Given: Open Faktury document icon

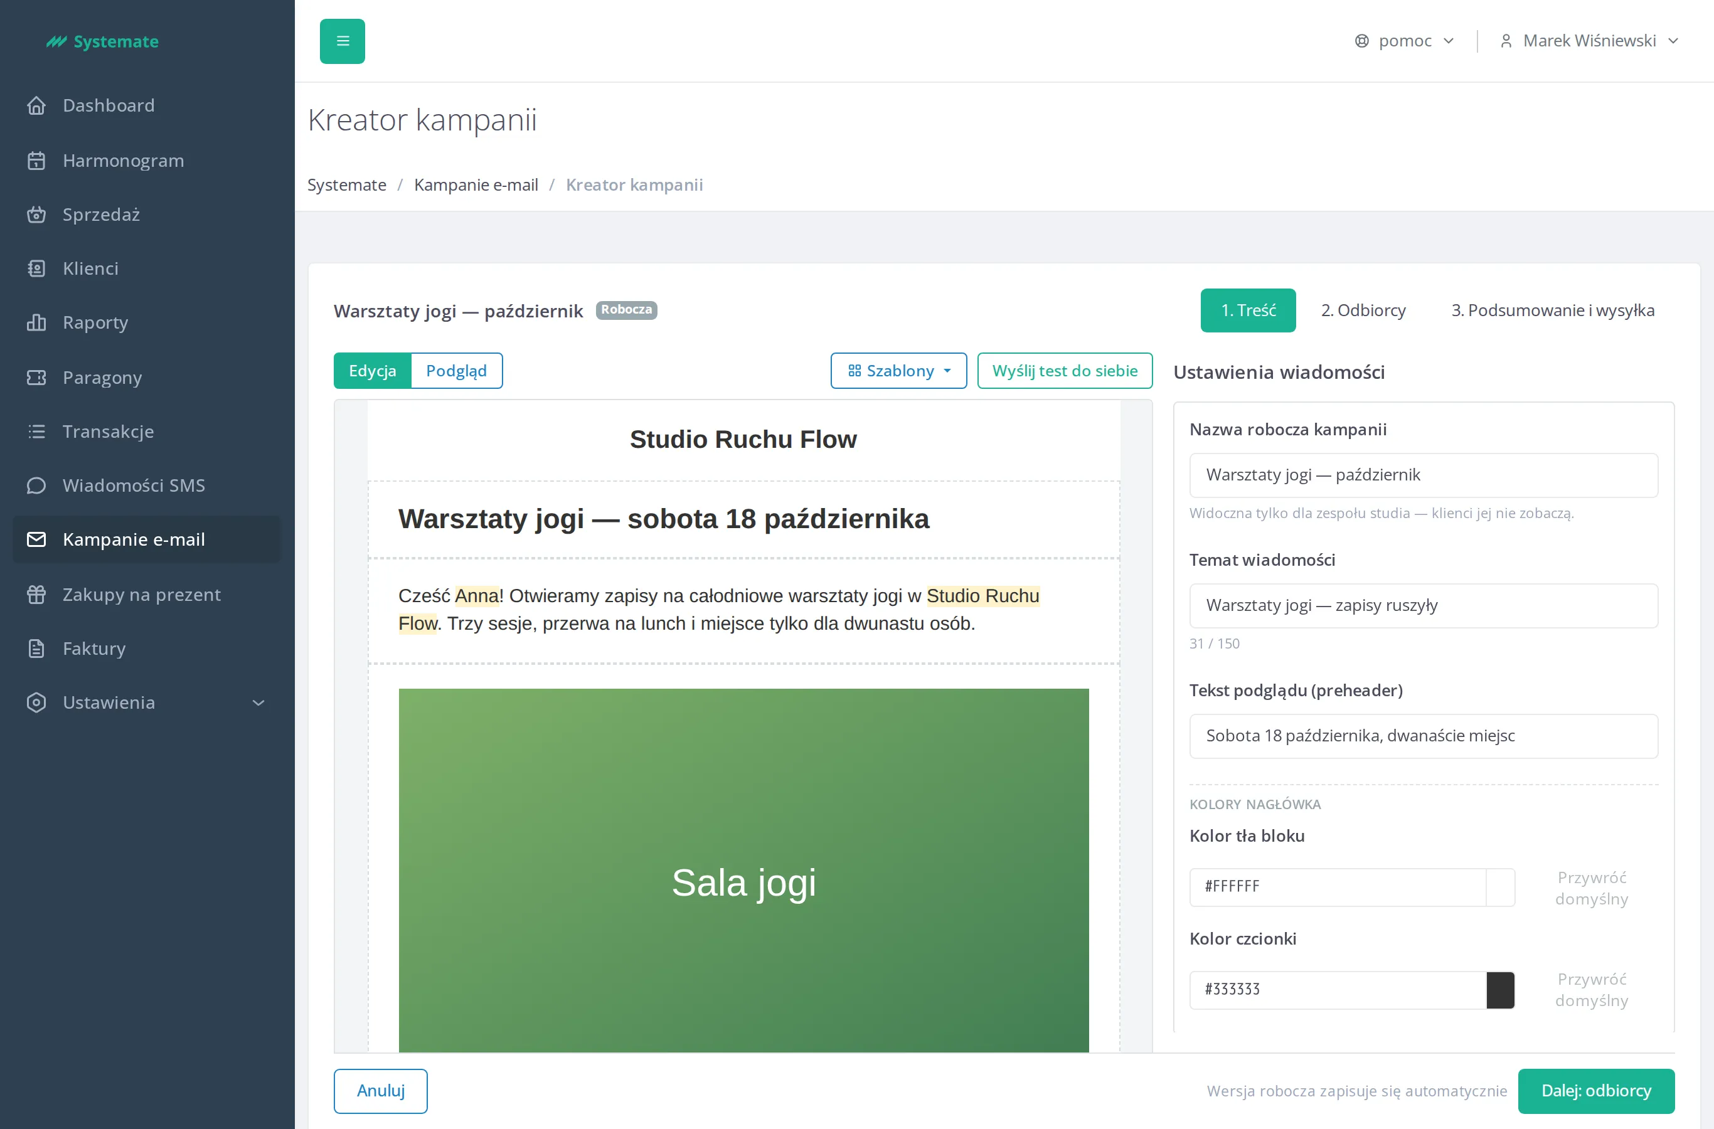Looking at the screenshot, I should click(x=36, y=648).
